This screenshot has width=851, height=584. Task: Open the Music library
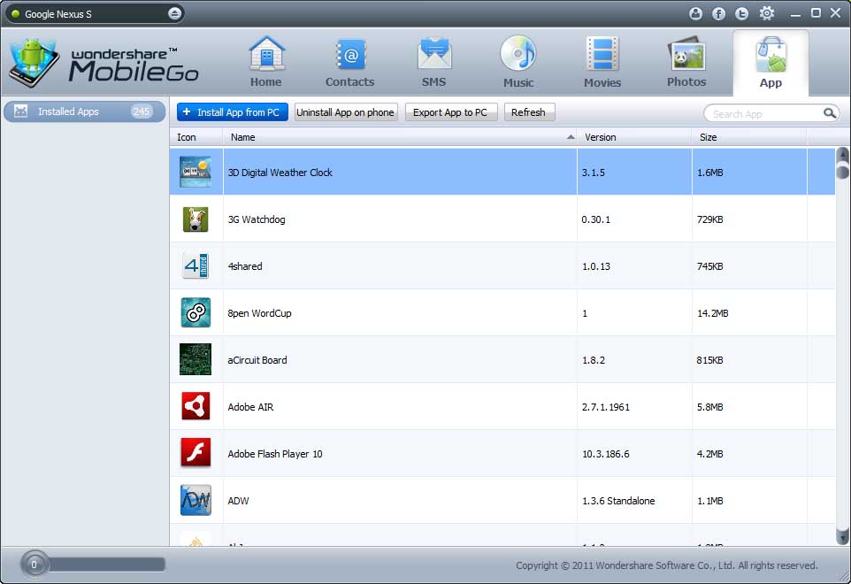pyautogui.click(x=518, y=62)
